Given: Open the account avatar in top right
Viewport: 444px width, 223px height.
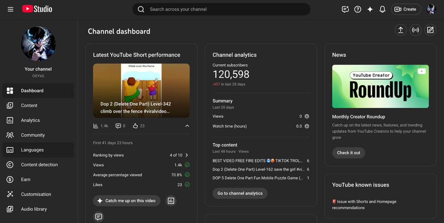Looking at the screenshot, I should pyautogui.click(x=431, y=9).
